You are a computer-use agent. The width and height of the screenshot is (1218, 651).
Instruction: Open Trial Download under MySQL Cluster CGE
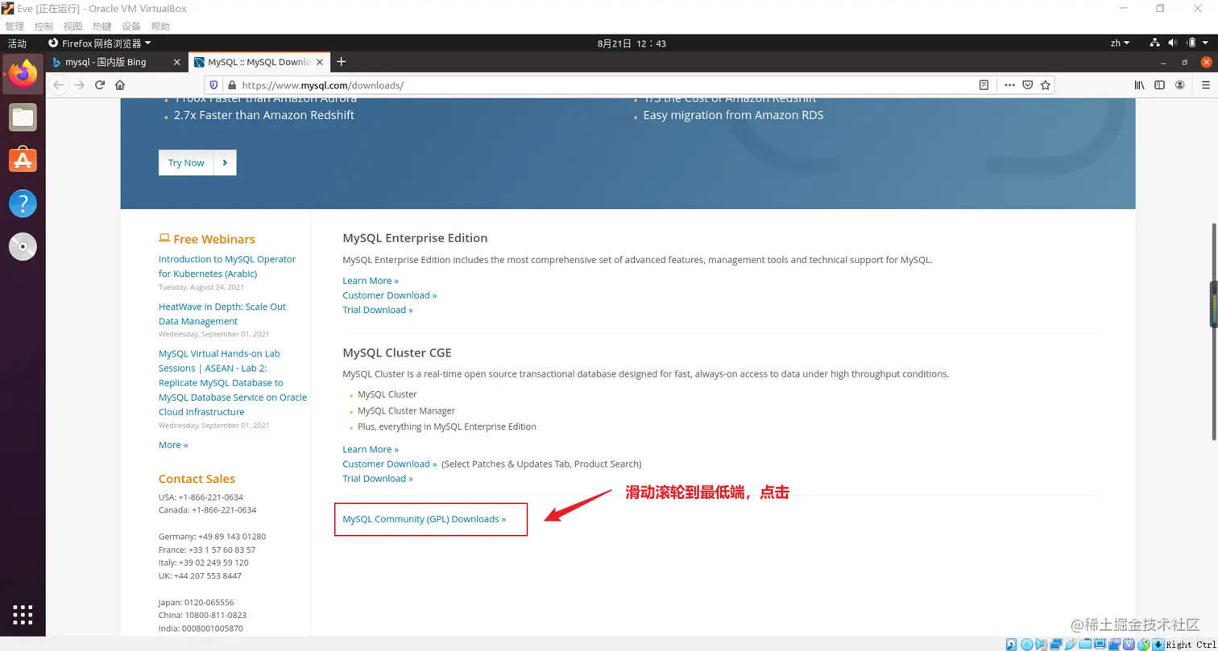click(378, 479)
